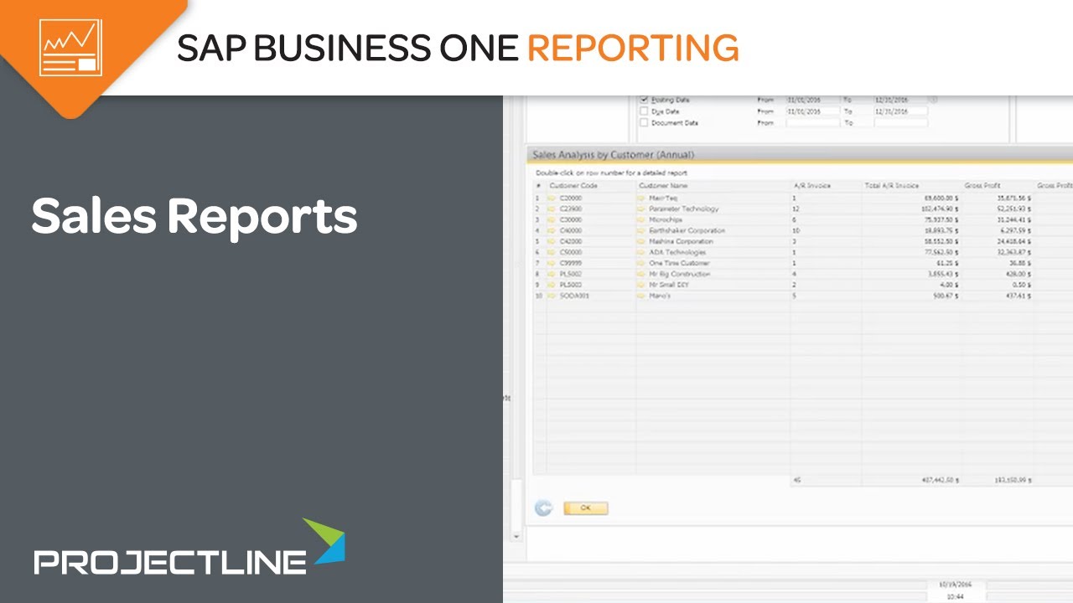1073x603 pixels.
Task: Select row number 1 in the report
Action: pyautogui.click(x=539, y=198)
